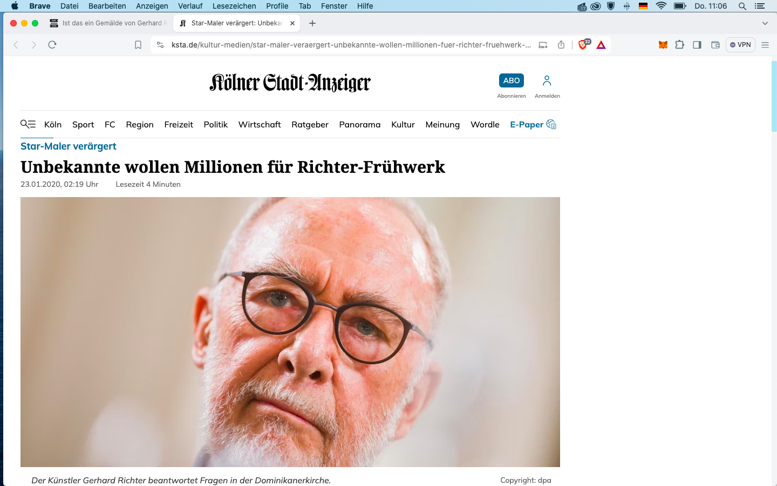The width and height of the screenshot is (777, 486).
Task: Open the site search and menu icon
Action: [28, 124]
